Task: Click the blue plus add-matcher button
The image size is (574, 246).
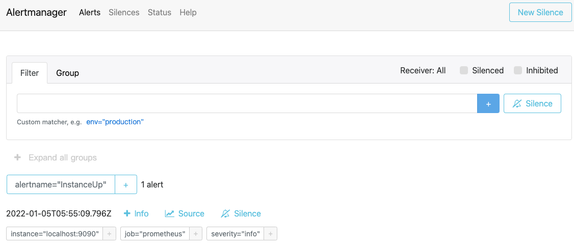Action: tap(488, 103)
